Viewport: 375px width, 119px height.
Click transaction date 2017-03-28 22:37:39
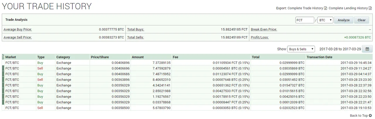click(356, 85)
